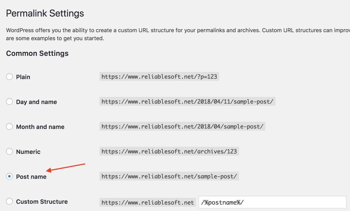Click the 'Post name' label text

[31, 177]
